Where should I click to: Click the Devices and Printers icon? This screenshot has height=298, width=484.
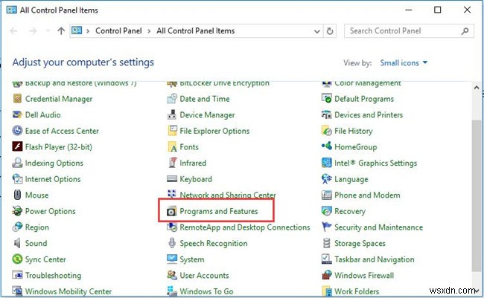pos(327,114)
